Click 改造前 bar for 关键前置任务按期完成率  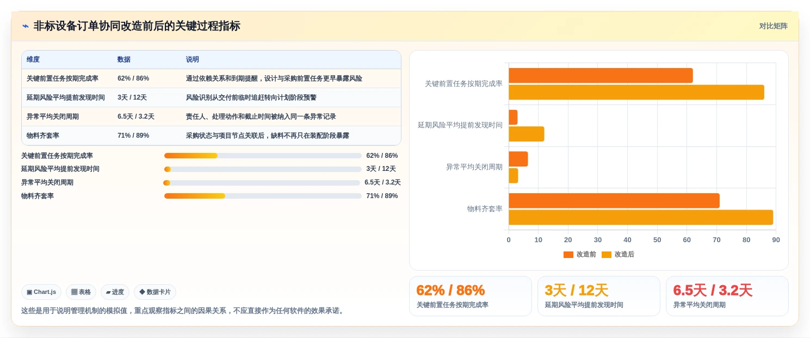[601, 76]
